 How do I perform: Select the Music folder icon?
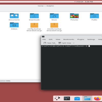point(54,16)
